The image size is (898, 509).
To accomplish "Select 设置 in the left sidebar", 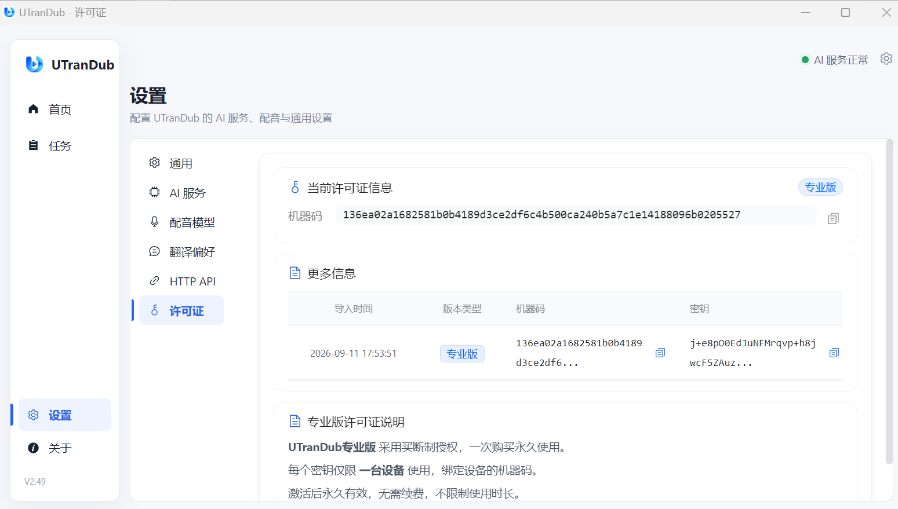I will tap(64, 415).
